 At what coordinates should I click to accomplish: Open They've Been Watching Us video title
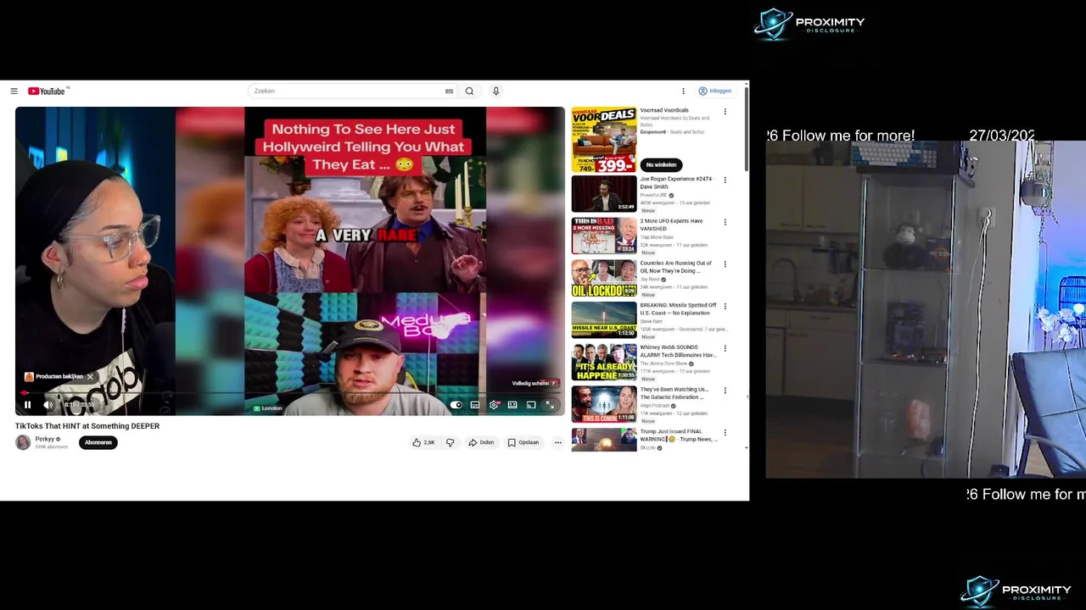coord(674,393)
